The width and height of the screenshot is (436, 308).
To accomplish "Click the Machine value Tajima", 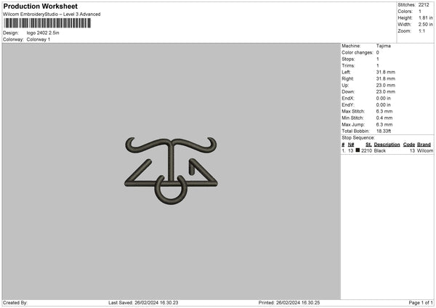I will 384,46.
